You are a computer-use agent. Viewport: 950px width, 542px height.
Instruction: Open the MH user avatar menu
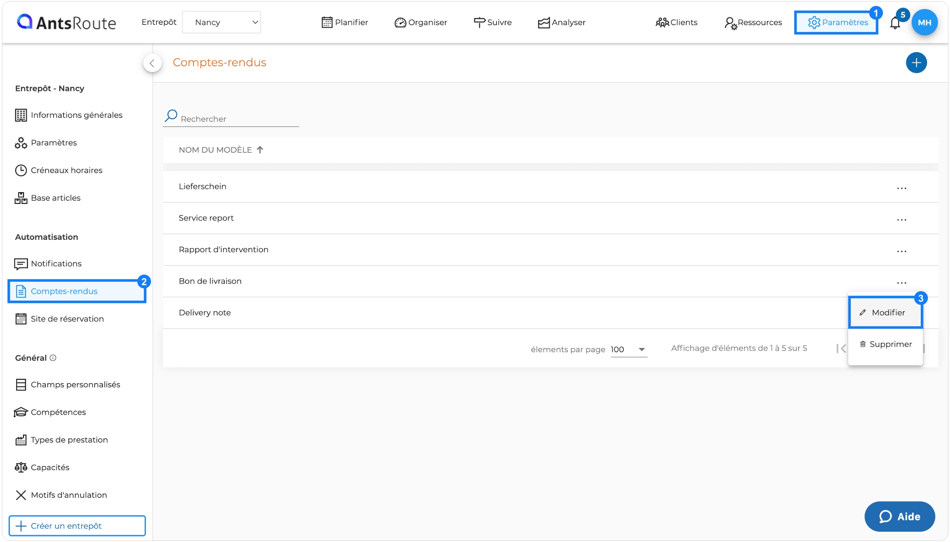tap(924, 22)
